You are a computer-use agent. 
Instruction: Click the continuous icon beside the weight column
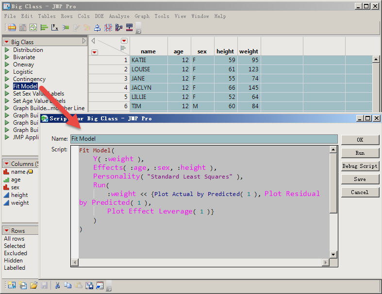[x=6, y=203]
